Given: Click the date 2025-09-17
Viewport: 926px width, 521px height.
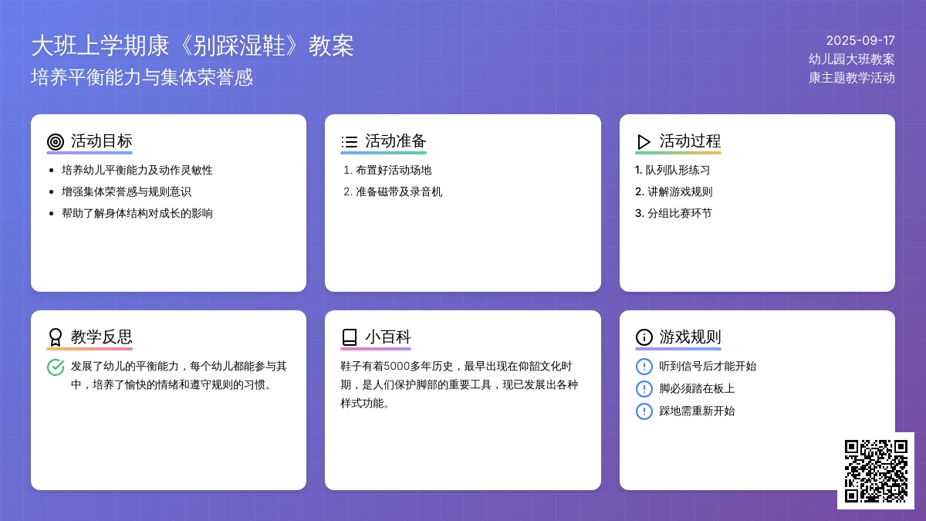Looking at the screenshot, I should (x=860, y=41).
